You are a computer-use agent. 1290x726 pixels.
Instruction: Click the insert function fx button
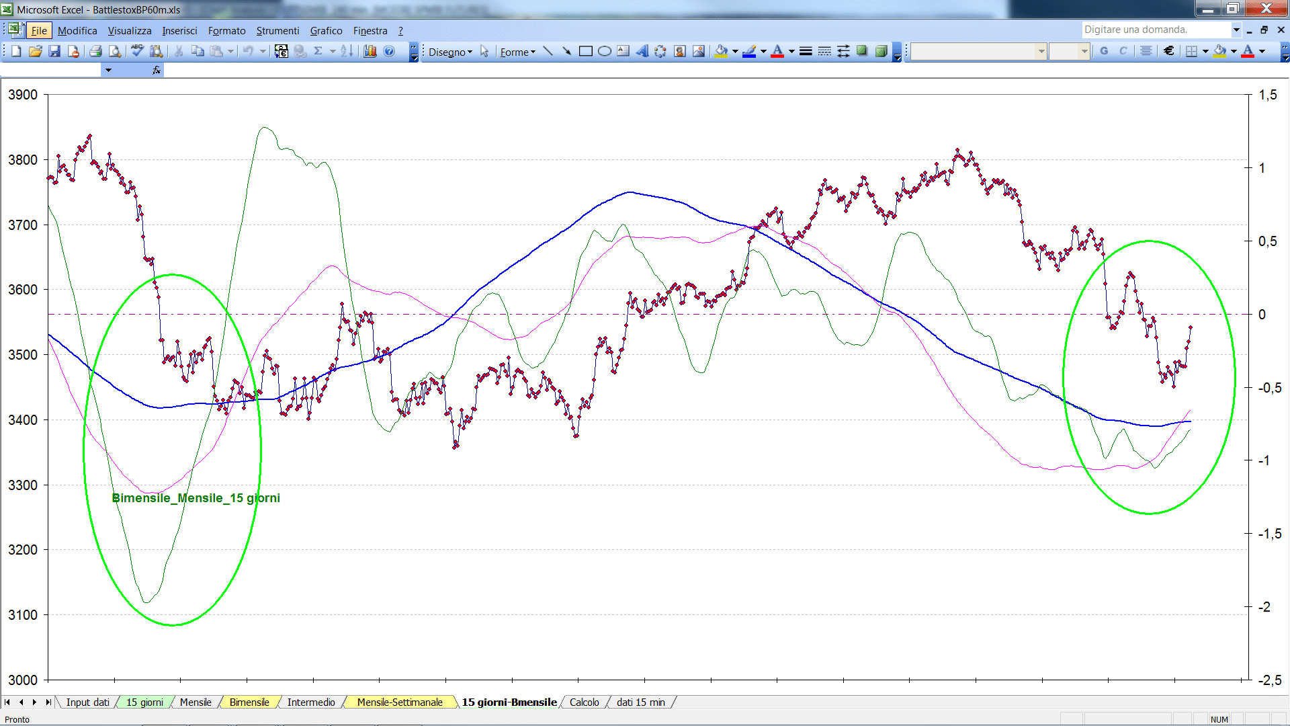pos(157,70)
